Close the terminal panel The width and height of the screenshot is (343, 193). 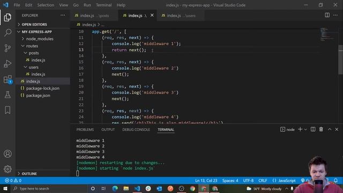click(x=337, y=130)
